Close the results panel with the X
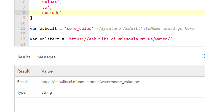This screenshot has height=112, width=205. tap(204, 56)
